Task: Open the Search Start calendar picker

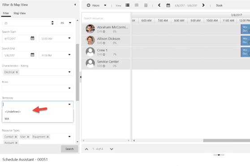Action: 32,38
